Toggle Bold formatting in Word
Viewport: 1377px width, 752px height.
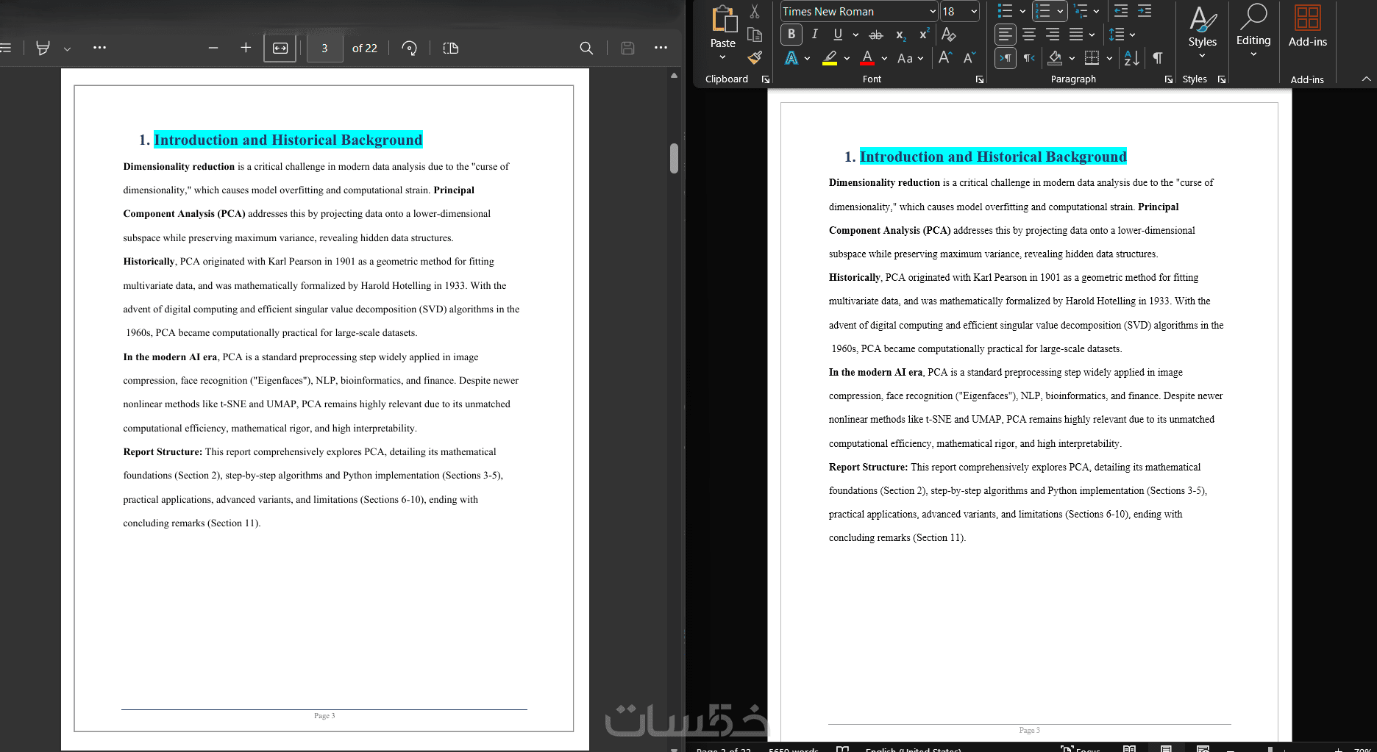pos(791,34)
